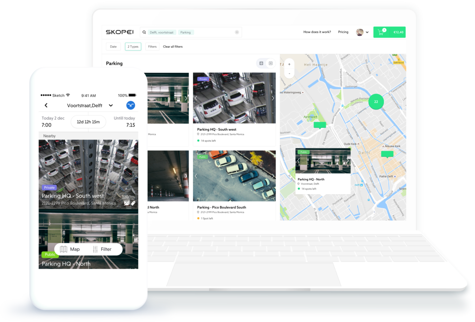Zoom in on the map with plus

(x=289, y=64)
